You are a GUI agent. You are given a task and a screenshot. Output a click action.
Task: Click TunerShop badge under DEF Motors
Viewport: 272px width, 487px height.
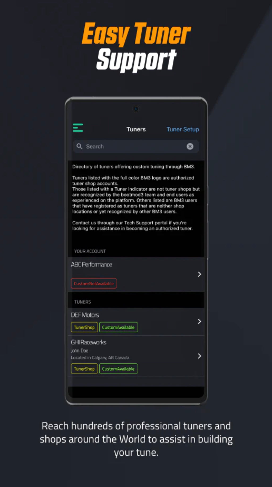tap(84, 327)
